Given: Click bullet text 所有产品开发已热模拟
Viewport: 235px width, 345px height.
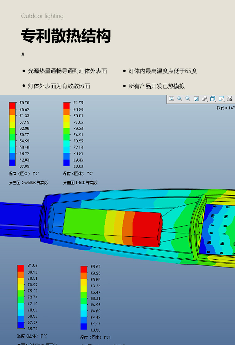Looking at the screenshot, I should pyautogui.click(x=157, y=86).
